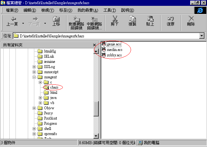Screen dimensions: 207x147
Task: Click the Disconnect Network Drive (中斷網路磁碟機) icon
Action: [x=94, y=19]
